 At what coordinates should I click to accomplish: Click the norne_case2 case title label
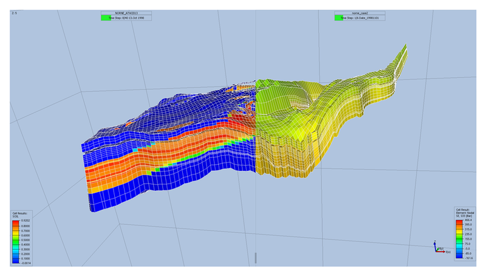(x=361, y=13)
